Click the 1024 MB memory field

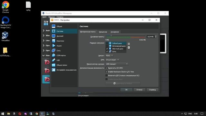(151, 37)
